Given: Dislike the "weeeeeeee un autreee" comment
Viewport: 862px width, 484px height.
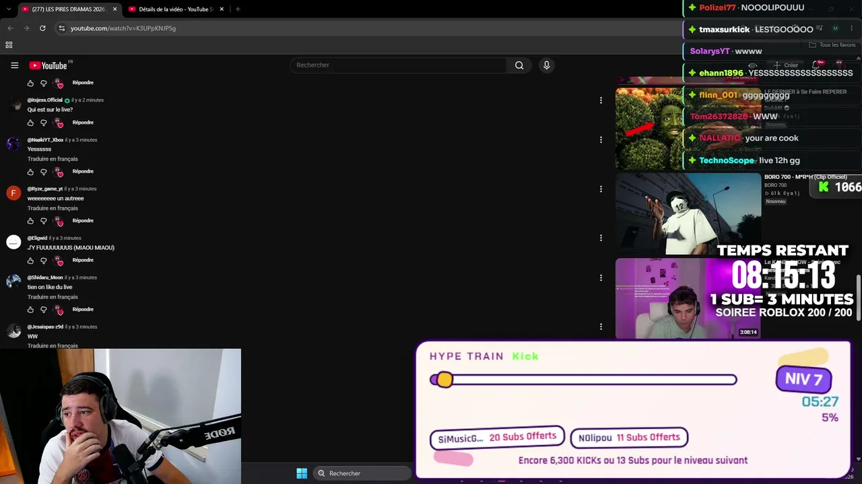Looking at the screenshot, I should point(44,221).
